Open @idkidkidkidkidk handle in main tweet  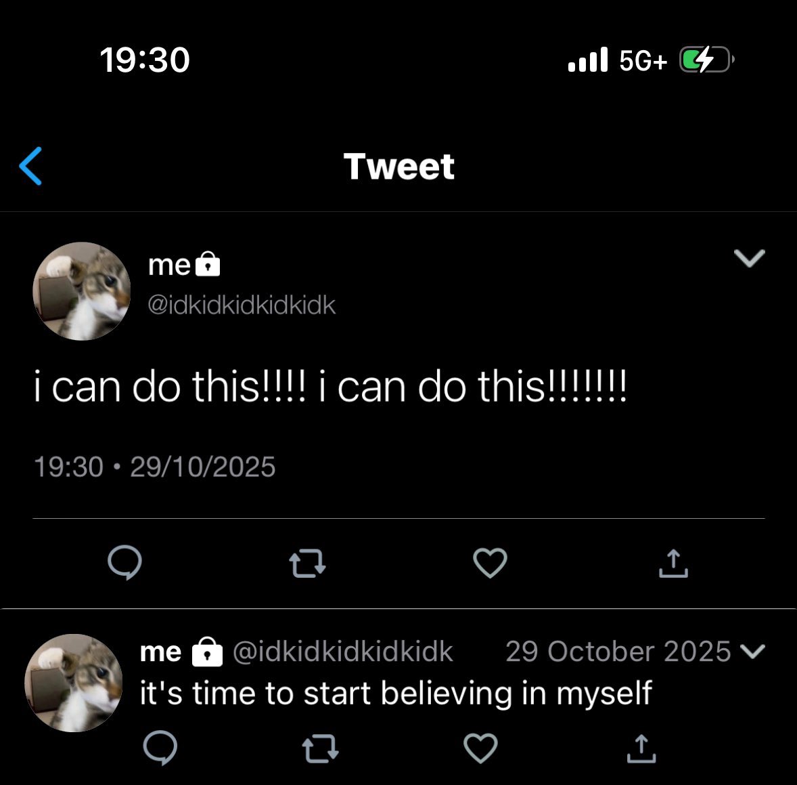(x=242, y=305)
